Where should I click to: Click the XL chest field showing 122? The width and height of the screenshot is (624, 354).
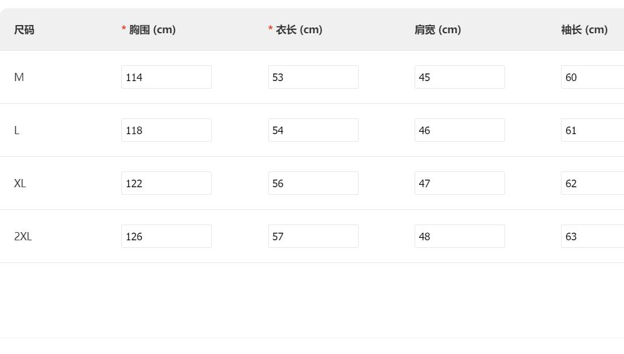pos(166,183)
